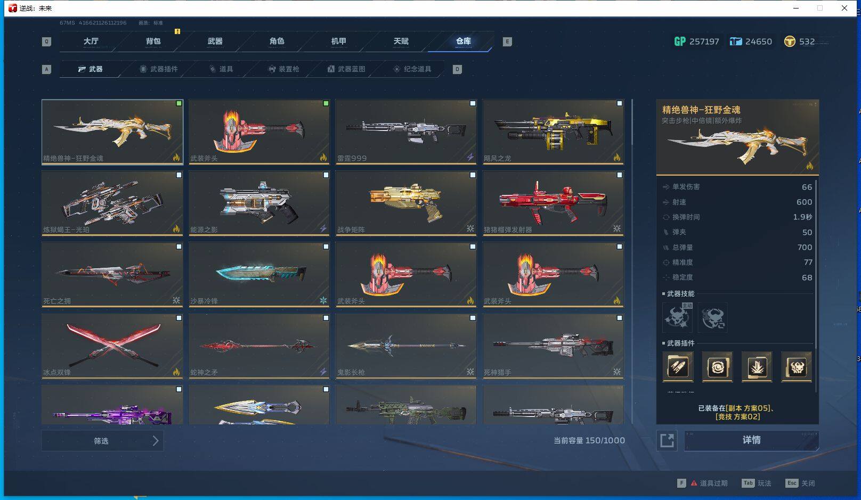Image resolution: width=861 pixels, height=500 pixels.
Task: Click the Q key hint beside 大厅
Action: 46,42
